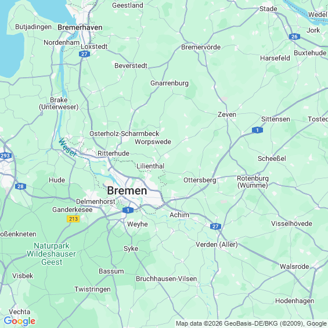Click the Weser river label
The width and height of the screenshot is (328, 328).
click(67, 147)
